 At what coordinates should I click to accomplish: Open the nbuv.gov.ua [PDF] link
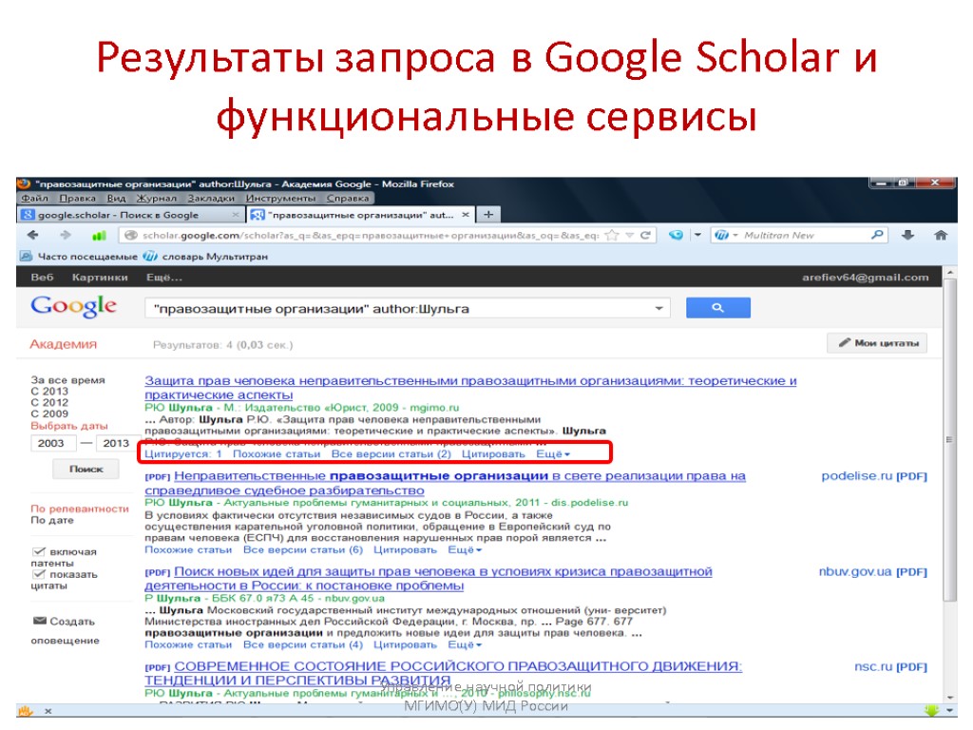pyautogui.click(x=873, y=571)
